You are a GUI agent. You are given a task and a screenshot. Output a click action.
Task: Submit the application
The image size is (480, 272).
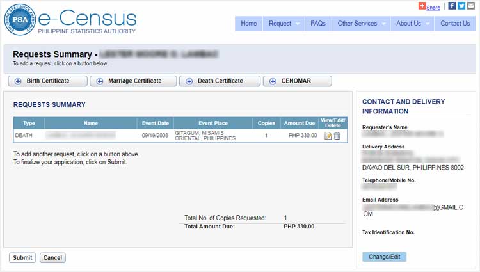click(x=22, y=258)
